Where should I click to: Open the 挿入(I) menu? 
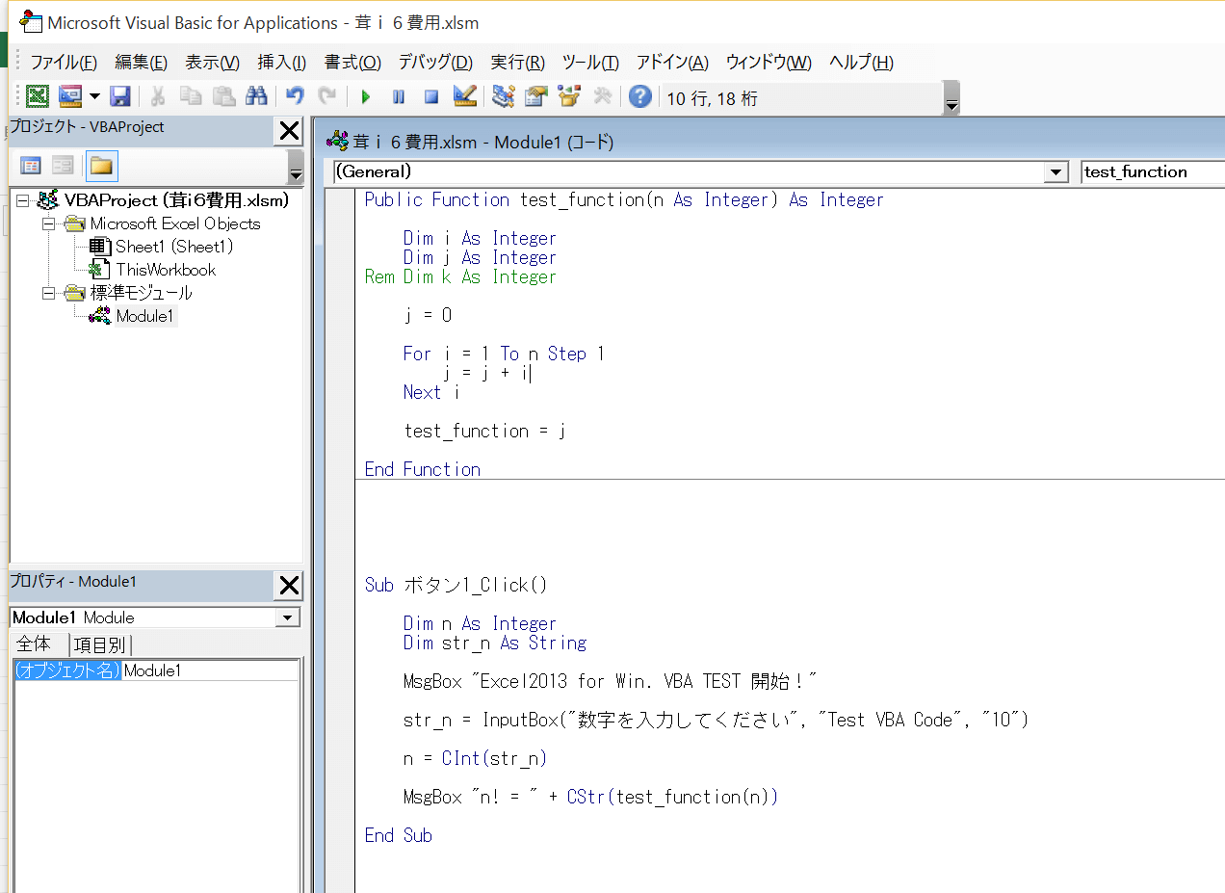click(x=282, y=62)
